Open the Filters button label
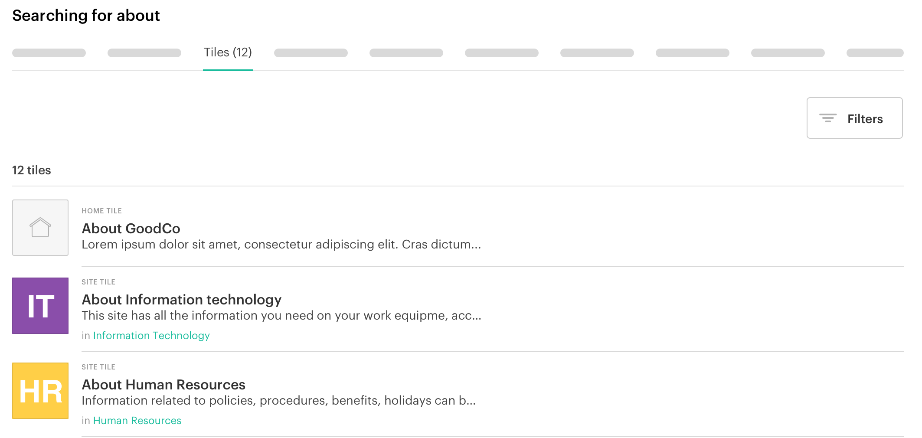 865,119
